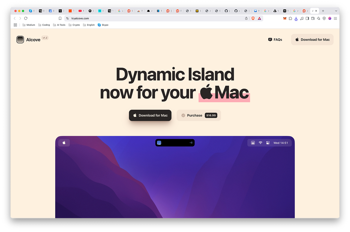
Task: Open the MetaMask fox extension
Action: click(285, 18)
